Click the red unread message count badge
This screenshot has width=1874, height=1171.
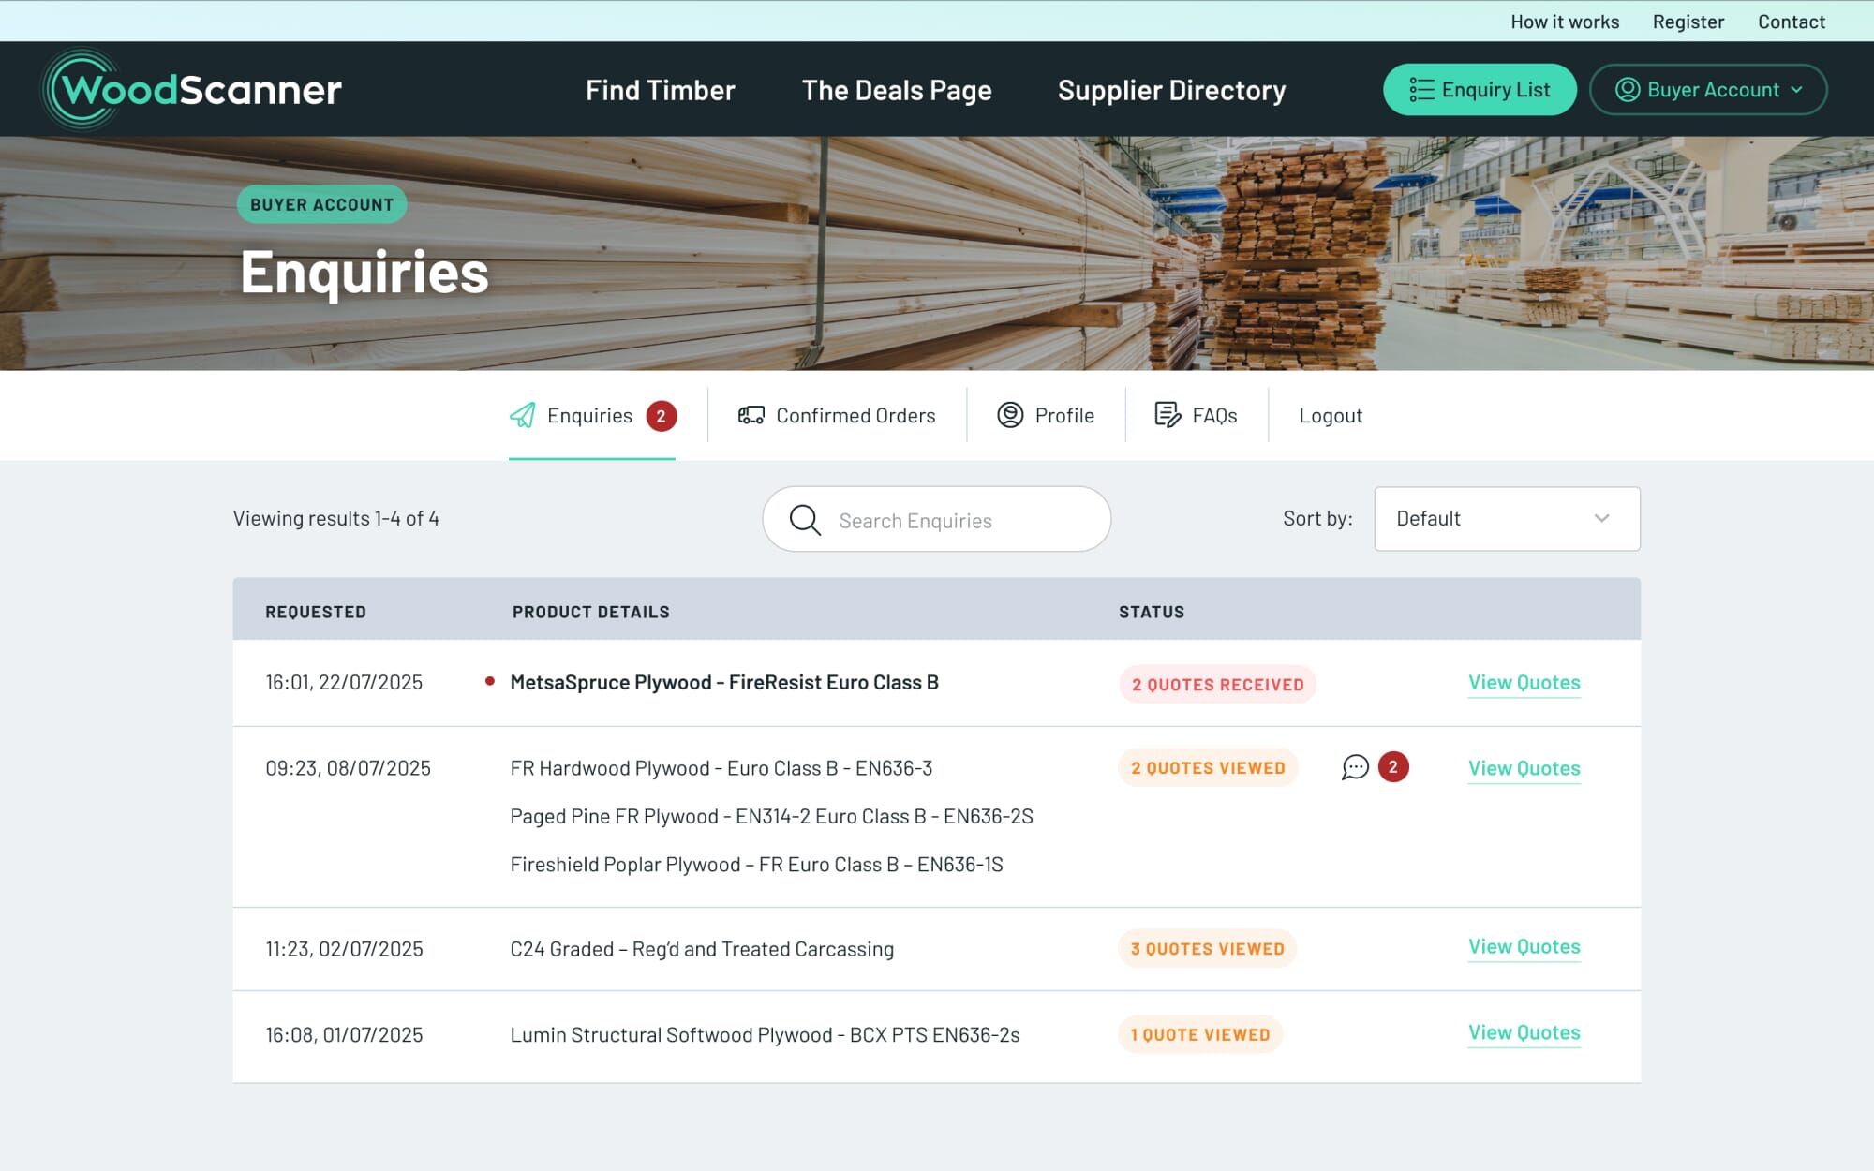(x=1393, y=767)
